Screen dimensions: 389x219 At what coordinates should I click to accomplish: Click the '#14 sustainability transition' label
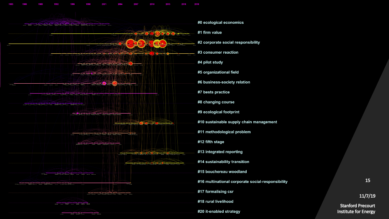(223, 162)
